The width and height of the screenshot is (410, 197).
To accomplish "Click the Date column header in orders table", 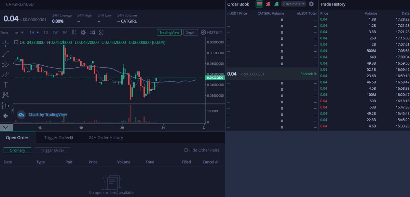I will (x=8, y=162).
